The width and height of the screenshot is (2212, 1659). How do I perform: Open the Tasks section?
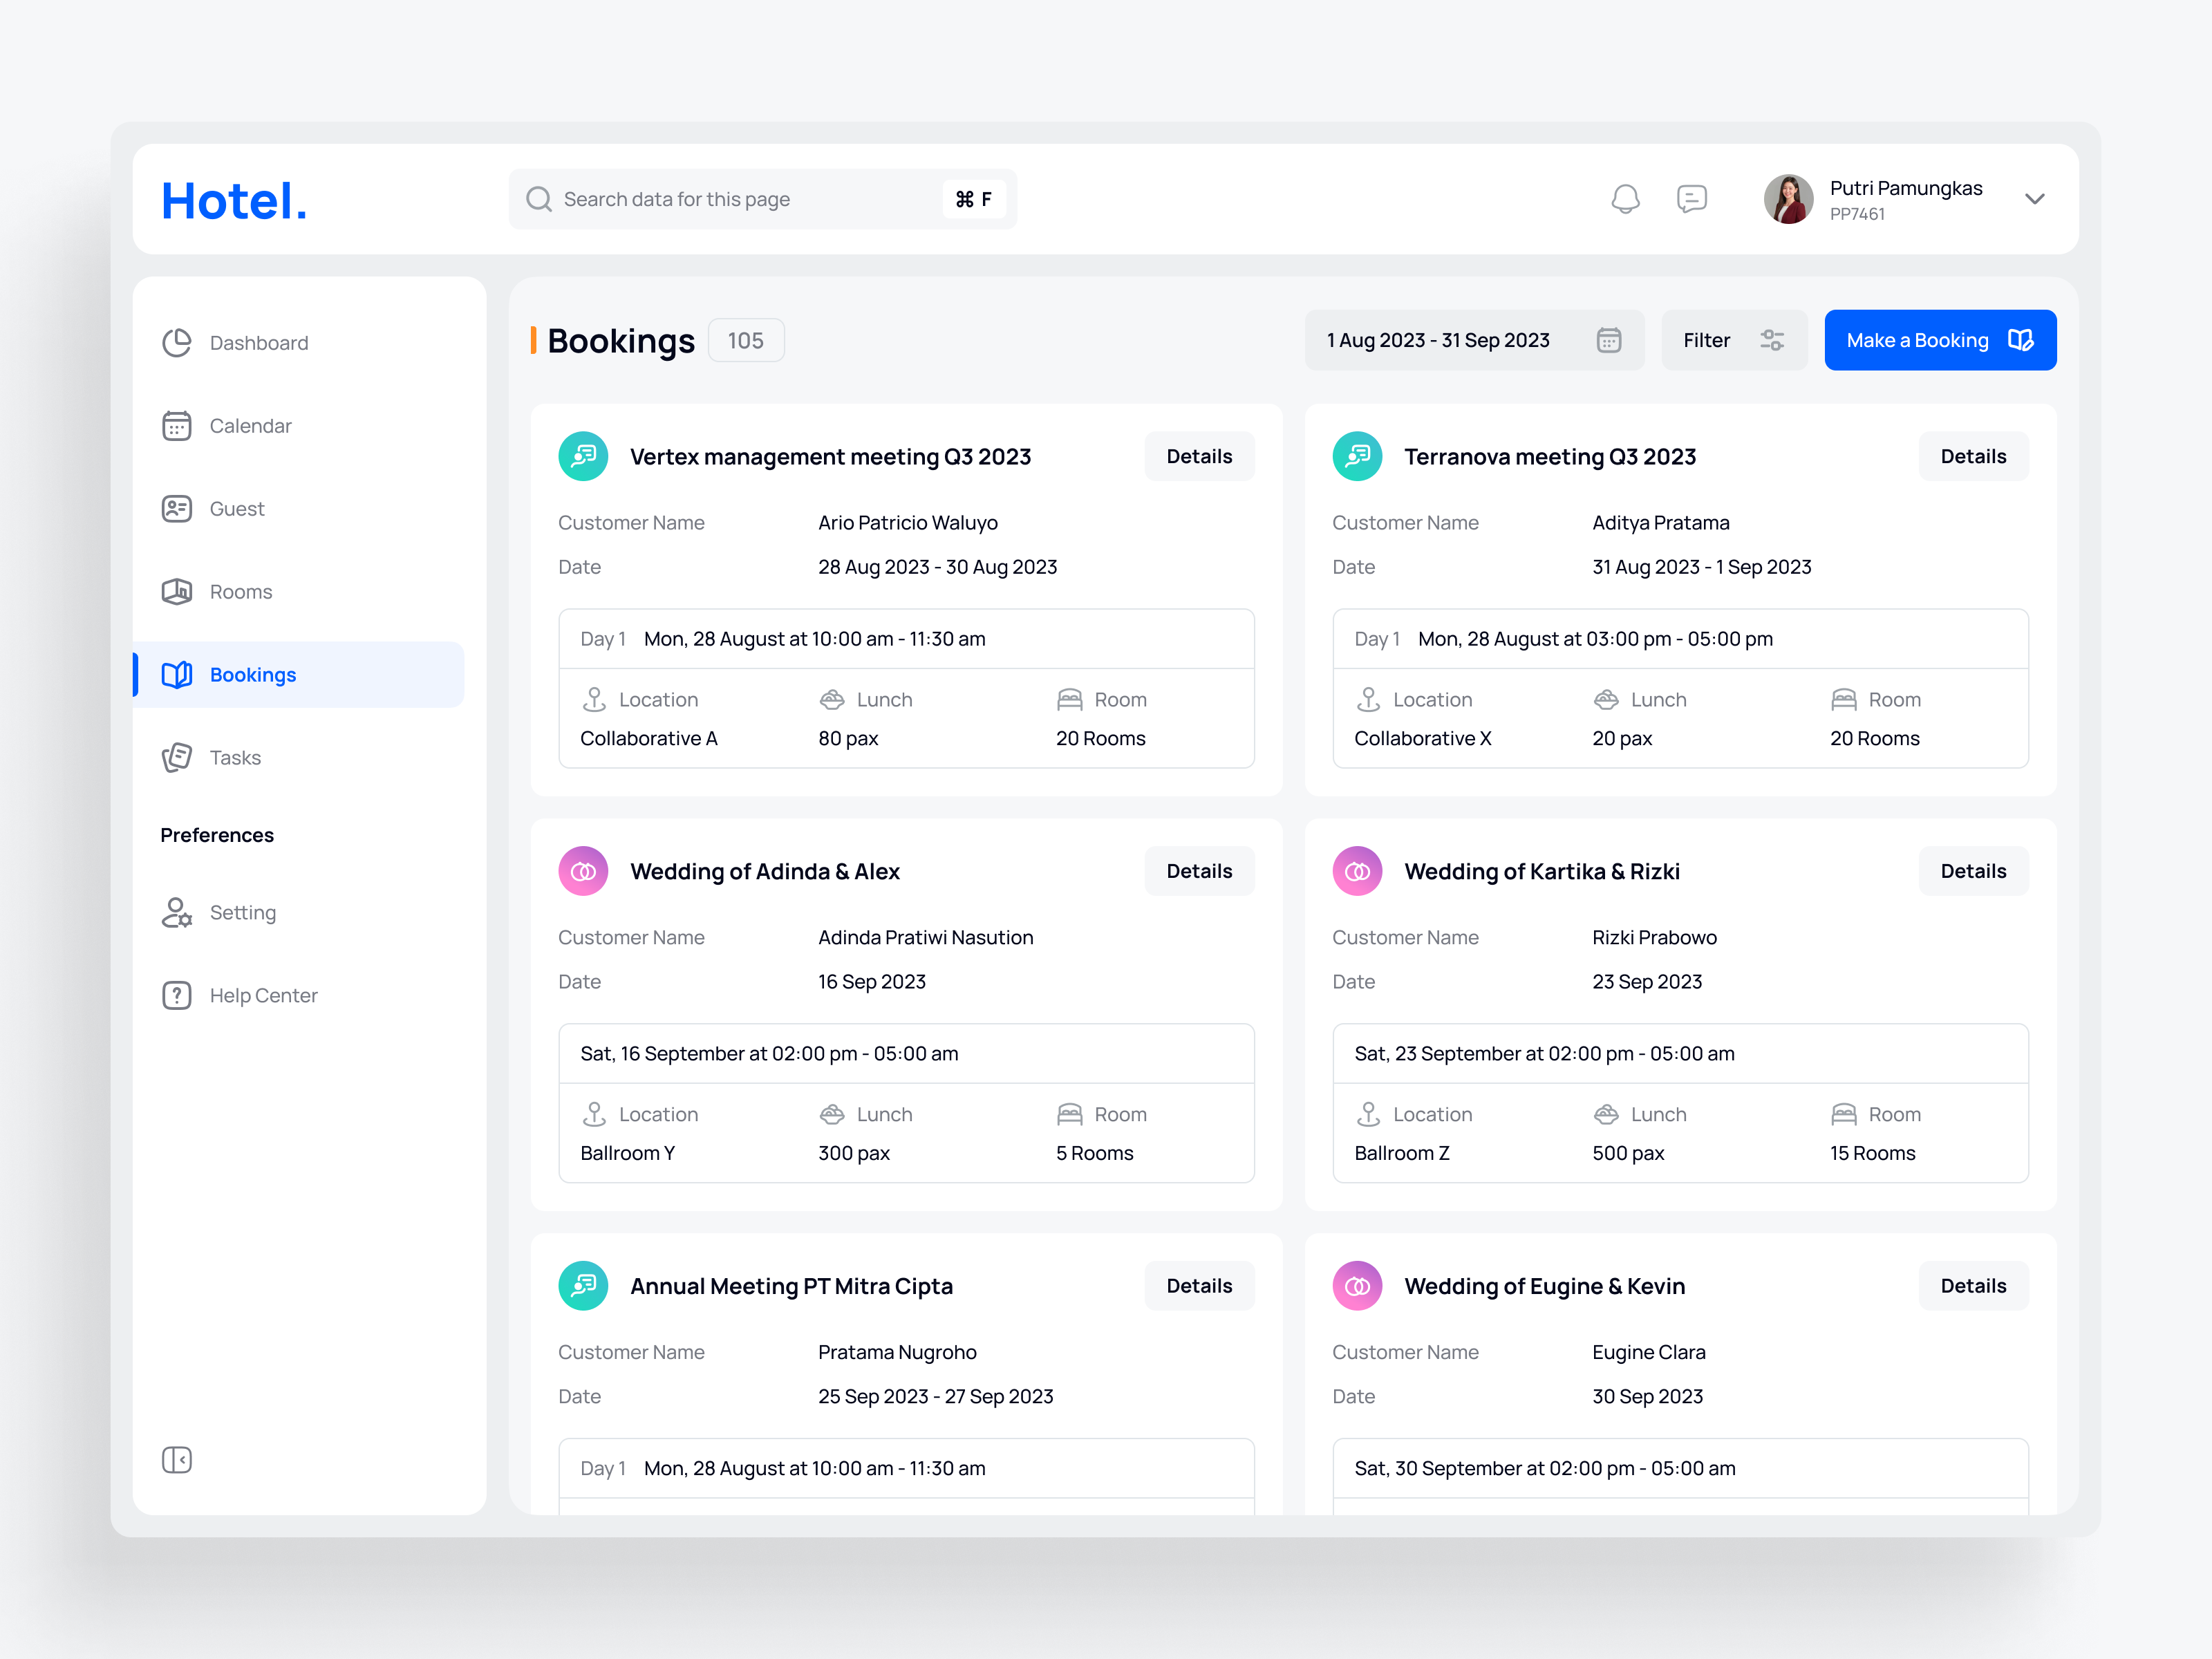click(236, 757)
